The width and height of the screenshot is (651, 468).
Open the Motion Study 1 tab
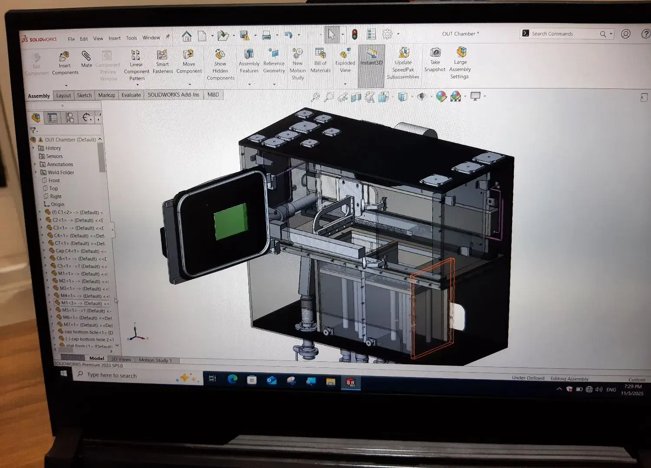pos(155,360)
